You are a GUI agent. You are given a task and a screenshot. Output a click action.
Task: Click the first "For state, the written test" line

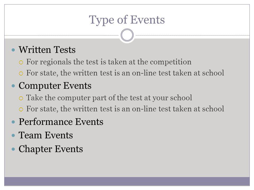coord(125,73)
